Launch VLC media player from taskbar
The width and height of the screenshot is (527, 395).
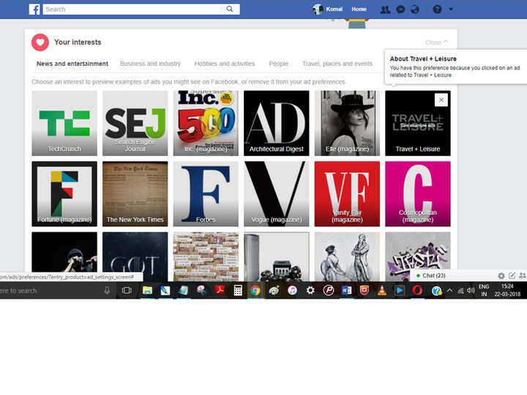382,290
